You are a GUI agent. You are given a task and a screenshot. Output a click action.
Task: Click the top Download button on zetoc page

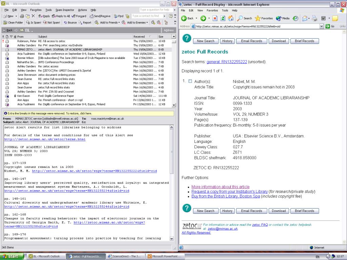pyautogui.click(x=279, y=41)
